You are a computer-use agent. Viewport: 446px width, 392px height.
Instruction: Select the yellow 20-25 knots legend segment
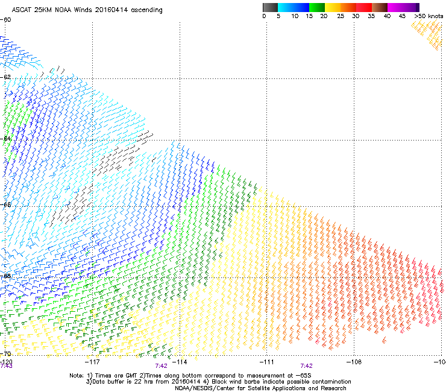pyautogui.click(x=333, y=7)
